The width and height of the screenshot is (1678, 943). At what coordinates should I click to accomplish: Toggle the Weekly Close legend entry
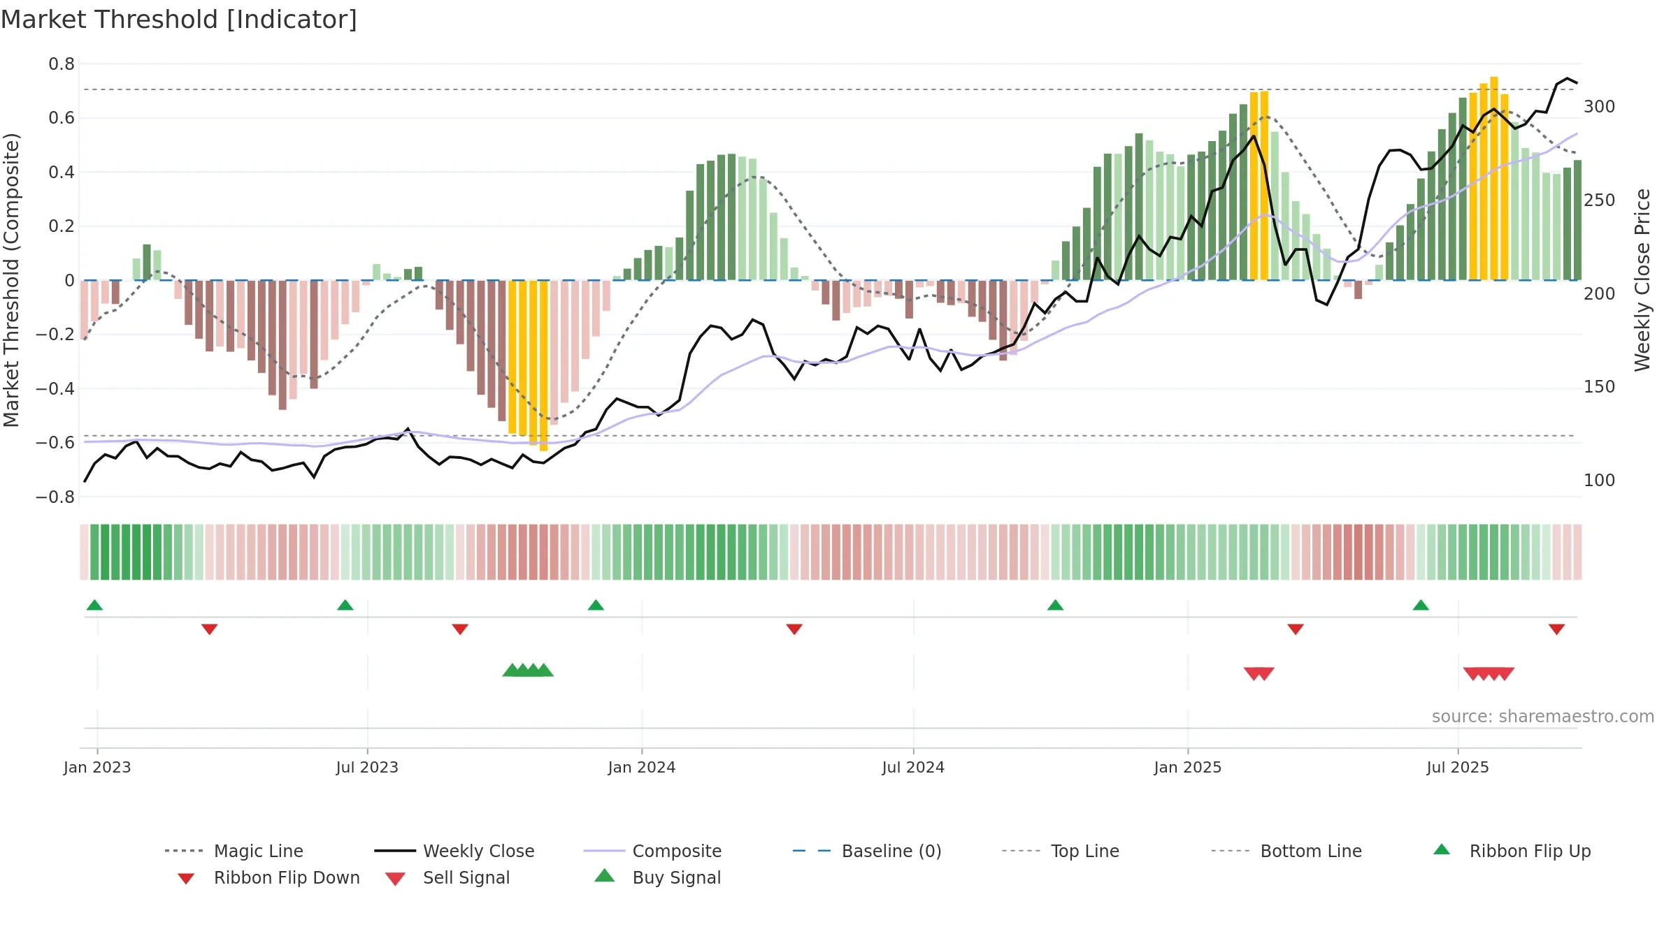coord(454,851)
